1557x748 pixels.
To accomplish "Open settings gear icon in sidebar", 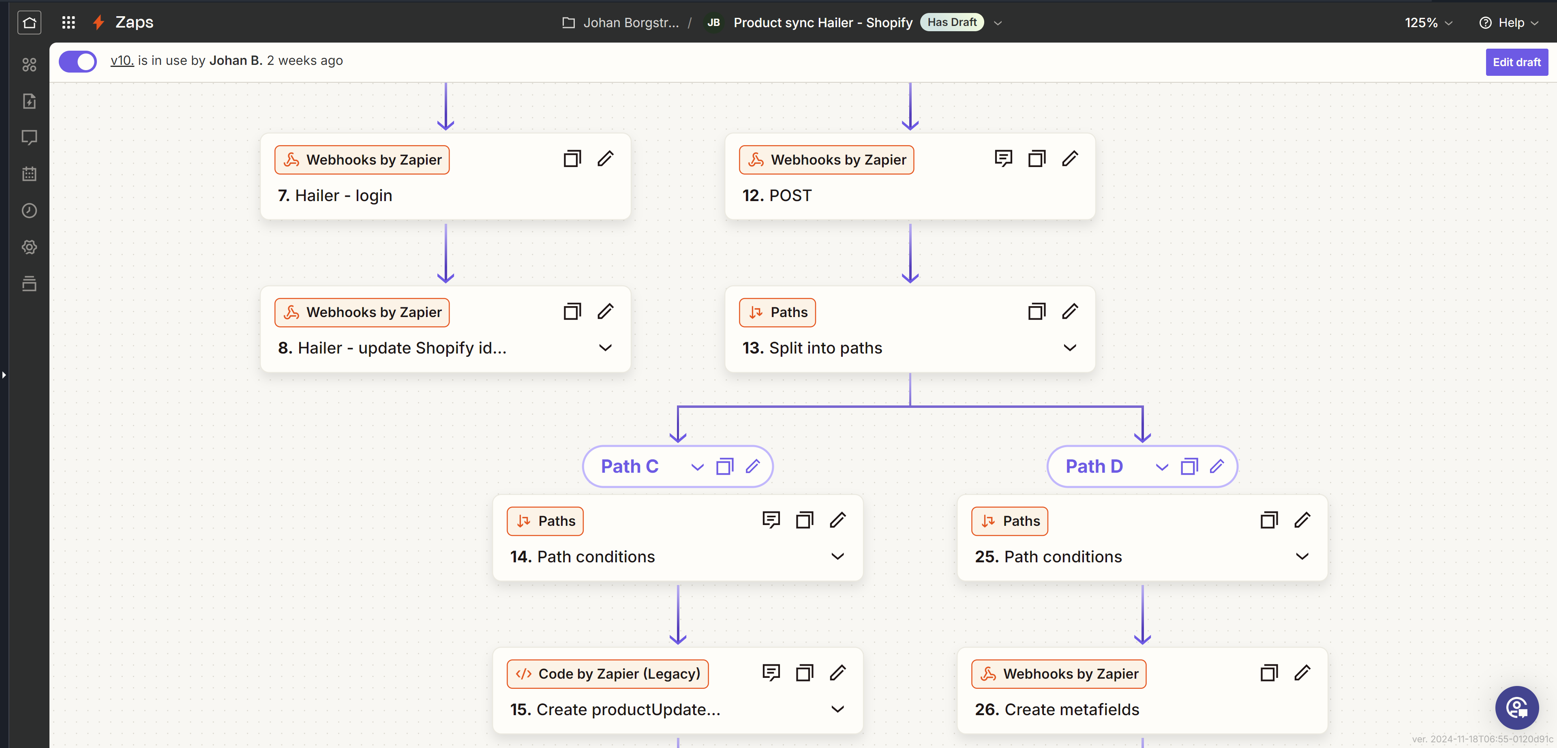I will [x=29, y=247].
